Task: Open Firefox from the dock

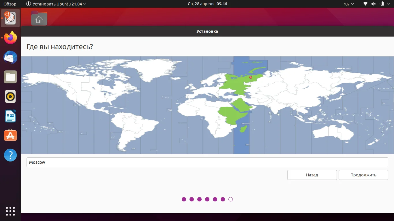Action: click(x=10, y=37)
